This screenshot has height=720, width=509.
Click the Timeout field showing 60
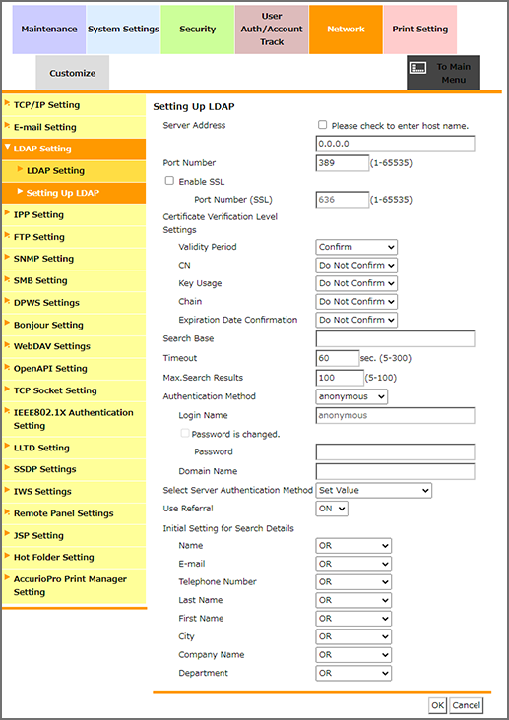click(x=338, y=358)
